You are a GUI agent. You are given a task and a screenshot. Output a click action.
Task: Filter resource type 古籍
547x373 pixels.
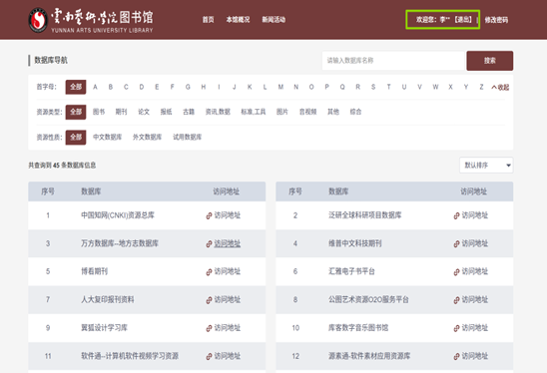189,112
